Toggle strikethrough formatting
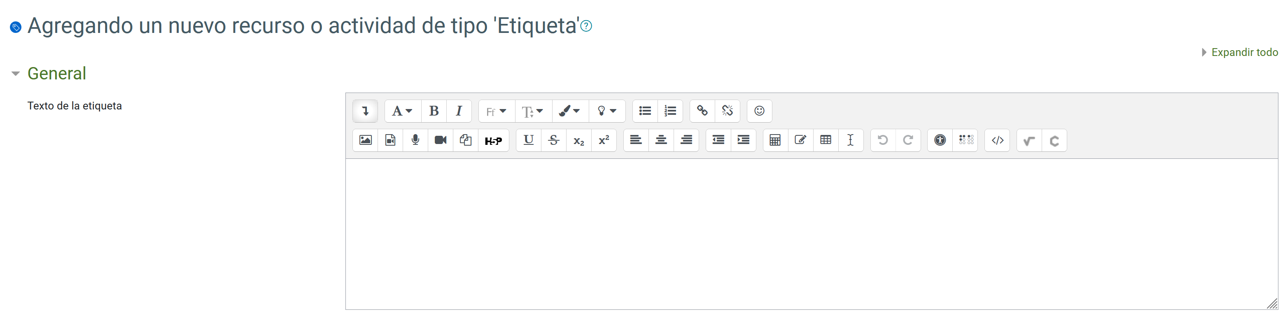Image resolution: width=1285 pixels, height=316 pixels. 554,140
